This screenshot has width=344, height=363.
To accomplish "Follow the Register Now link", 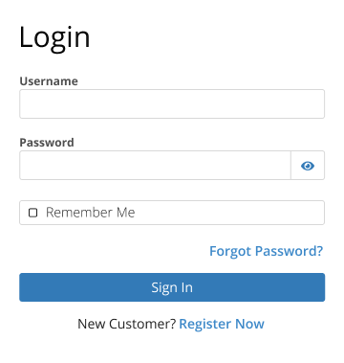I will [222, 324].
